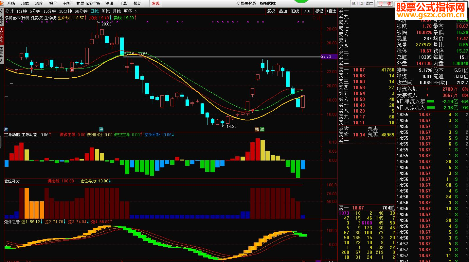Image resolution: width=469 pixels, height=262 pixels.
Task: Click the 棕榈园林 title text
Action: (268, 4)
